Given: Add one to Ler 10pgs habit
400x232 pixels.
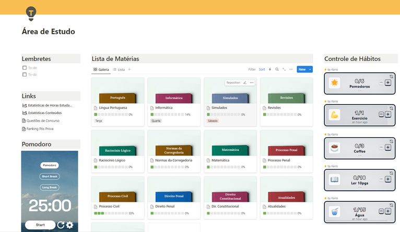Looking at the screenshot, I should click(388, 179).
